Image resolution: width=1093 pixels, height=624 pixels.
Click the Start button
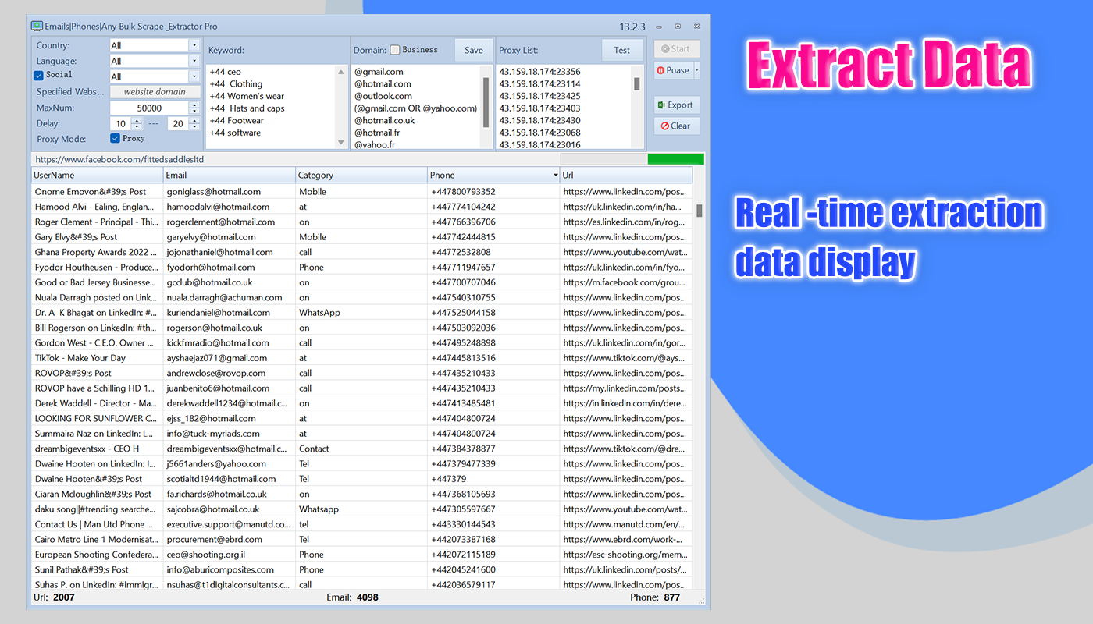(x=676, y=48)
